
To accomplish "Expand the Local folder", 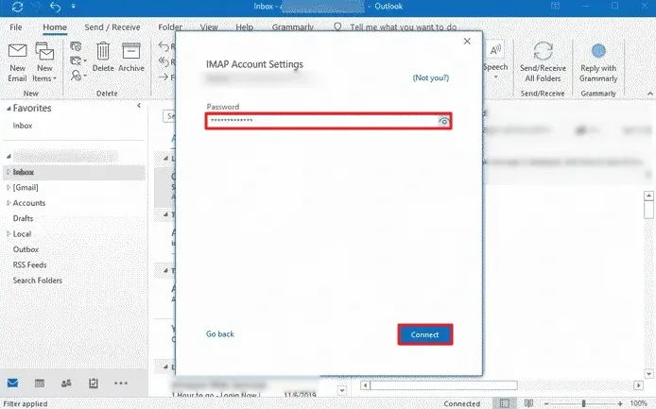I will (x=8, y=233).
